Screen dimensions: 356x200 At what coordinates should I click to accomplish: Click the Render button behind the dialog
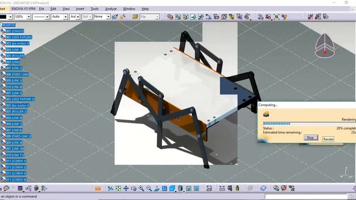(328, 139)
